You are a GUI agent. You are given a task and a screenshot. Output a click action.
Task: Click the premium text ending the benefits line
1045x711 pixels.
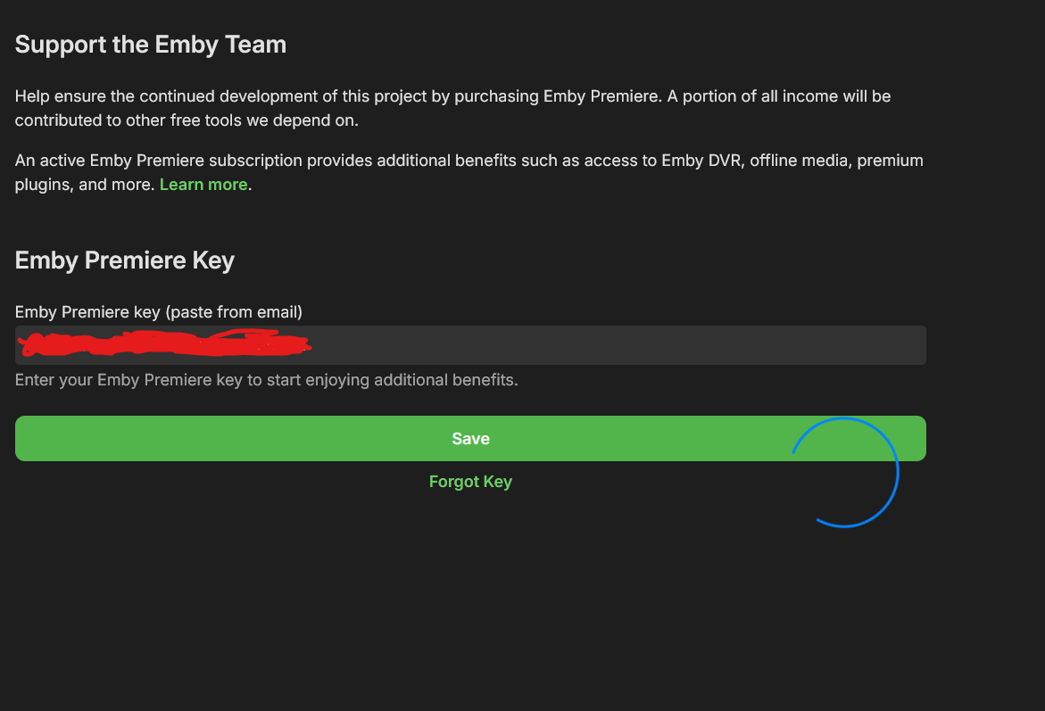[891, 161]
